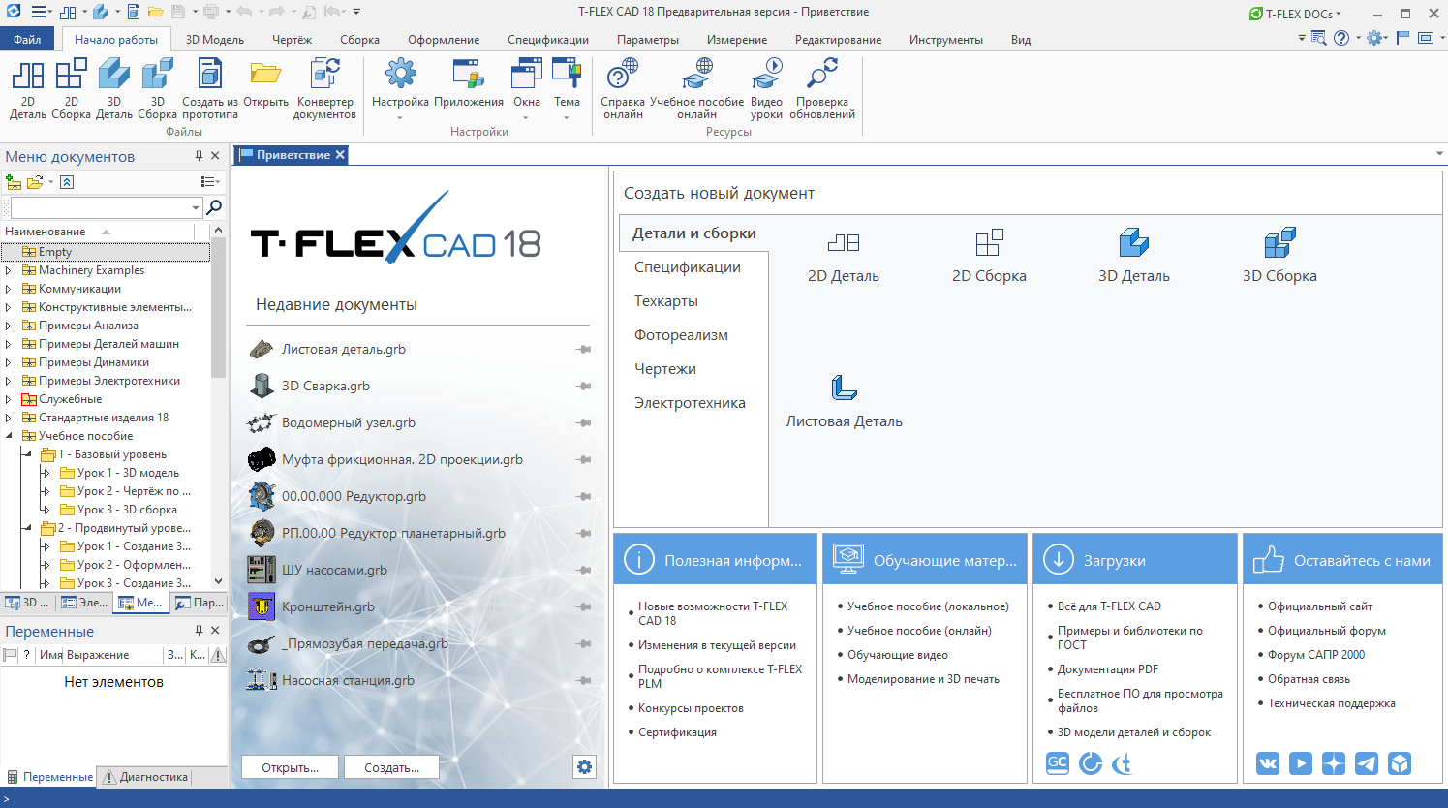The width and height of the screenshot is (1448, 808).
Task: Click the document search input field
Action: pos(100,207)
